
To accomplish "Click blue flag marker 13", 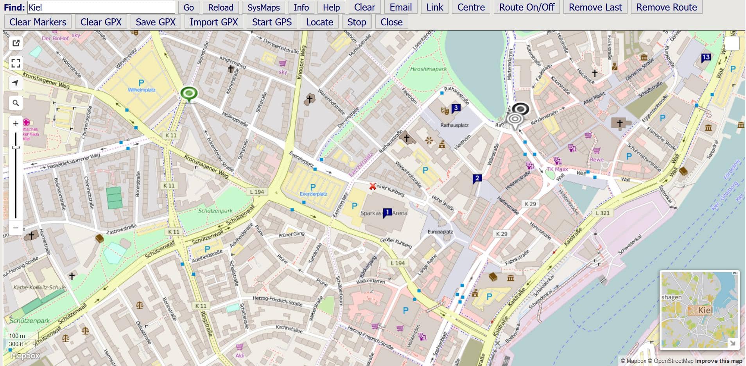I will pyautogui.click(x=706, y=58).
